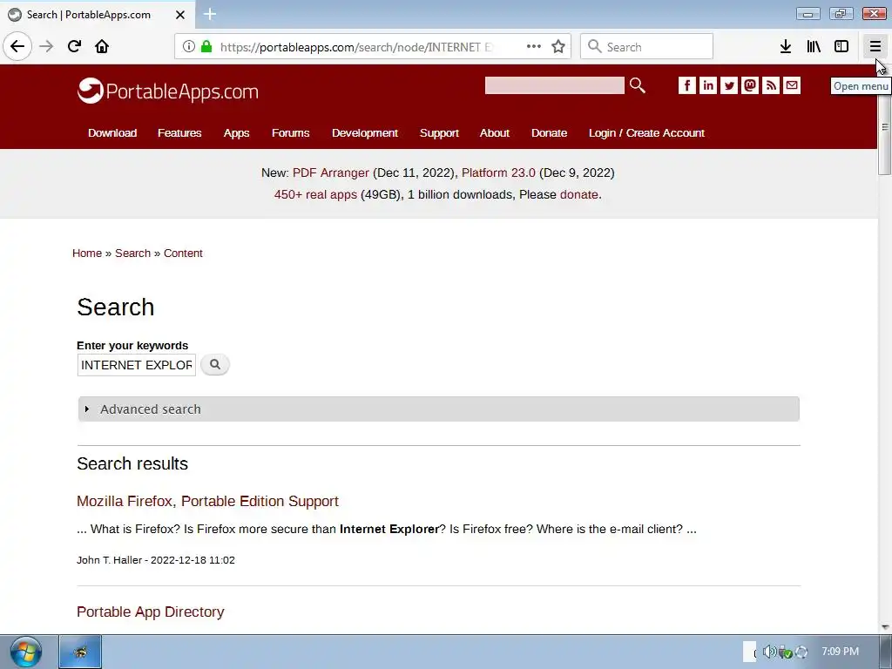Show site information icon in address bar
The width and height of the screenshot is (892, 669).
(188, 47)
